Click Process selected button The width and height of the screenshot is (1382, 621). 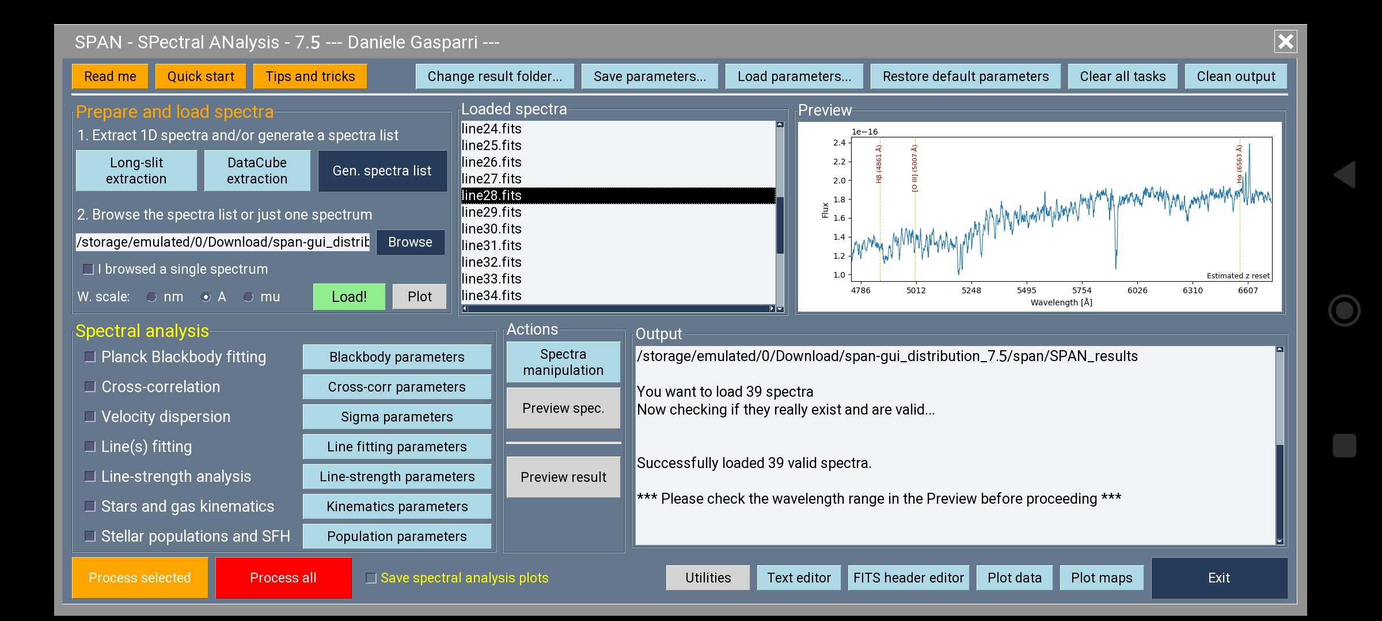(x=140, y=578)
